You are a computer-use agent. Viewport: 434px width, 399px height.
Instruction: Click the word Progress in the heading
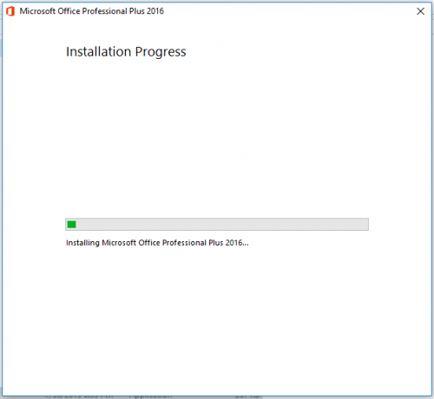[x=161, y=52]
